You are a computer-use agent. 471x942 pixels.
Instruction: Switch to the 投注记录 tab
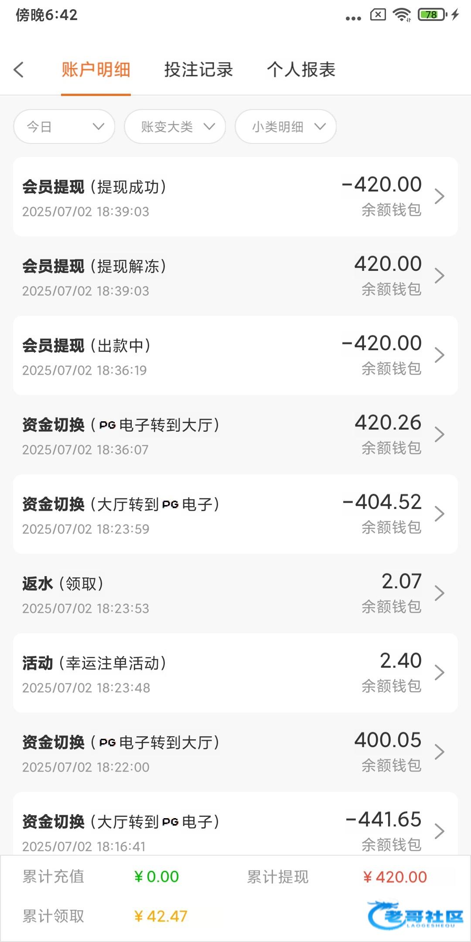(198, 70)
